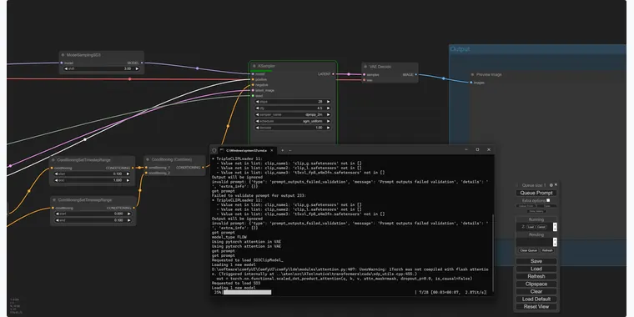Click the KSampler seed input port
Viewport: 634px width, 317px height.
pos(253,96)
